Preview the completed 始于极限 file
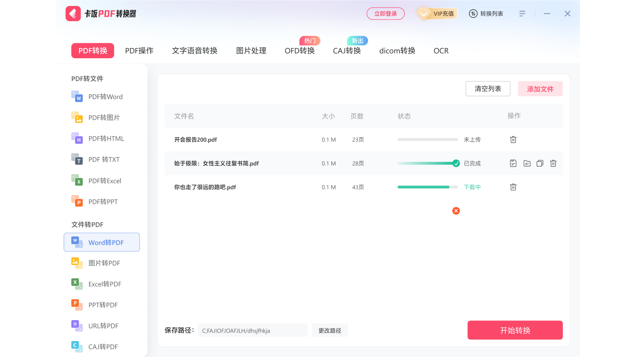This screenshot has height=357, width=636. tap(513, 163)
